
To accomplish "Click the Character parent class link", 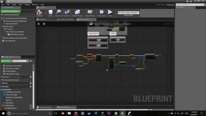I will pos(170,5).
